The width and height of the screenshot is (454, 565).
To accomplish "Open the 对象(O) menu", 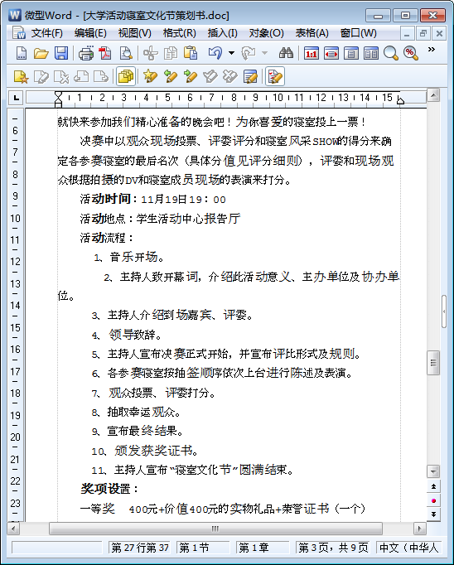I will click(x=266, y=33).
